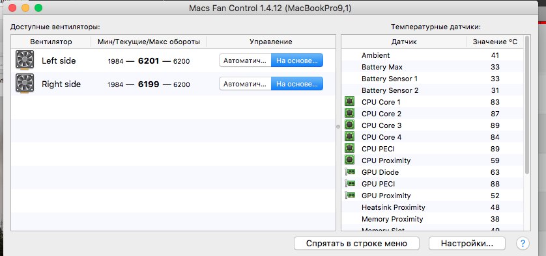Select the CPU Core 1 chip icon
Image resolution: width=546 pixels, height=256 pixels.
pyautogui.click(x=349, y=102)
